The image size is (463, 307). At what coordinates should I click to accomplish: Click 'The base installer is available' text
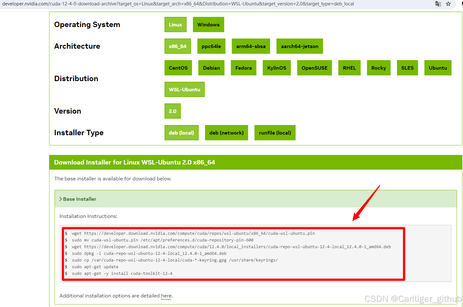tap(113, 179)
